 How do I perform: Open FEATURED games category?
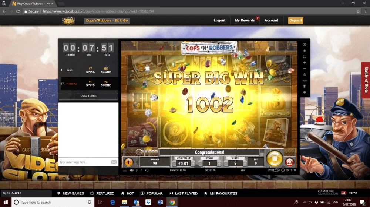(x=102, y=193)
